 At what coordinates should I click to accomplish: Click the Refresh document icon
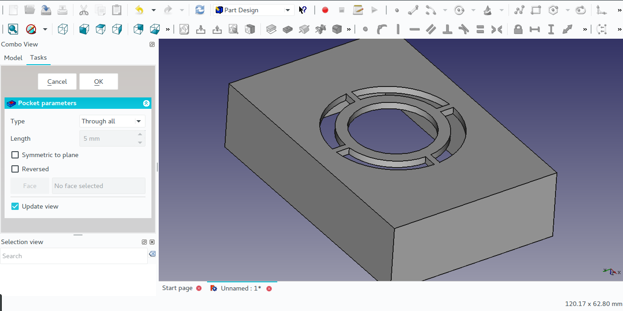tap(200, 10)
